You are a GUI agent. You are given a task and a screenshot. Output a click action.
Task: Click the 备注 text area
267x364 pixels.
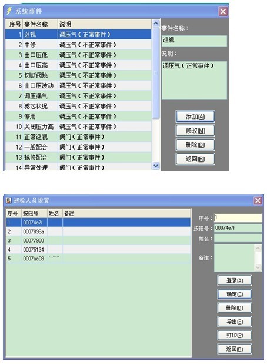pyautogui.click(x=234, y=257)
